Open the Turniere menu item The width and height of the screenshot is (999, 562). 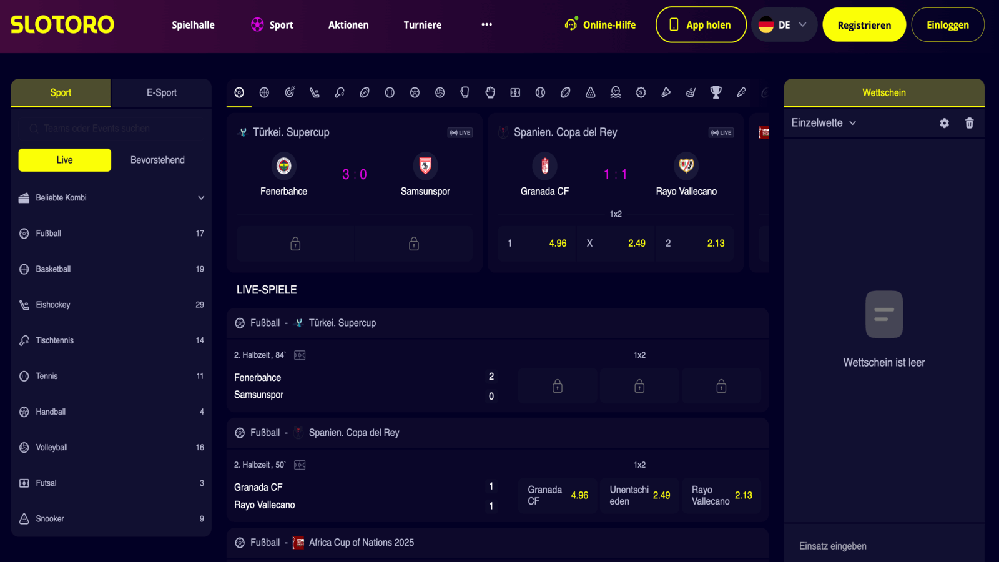(x=423, y=25)
